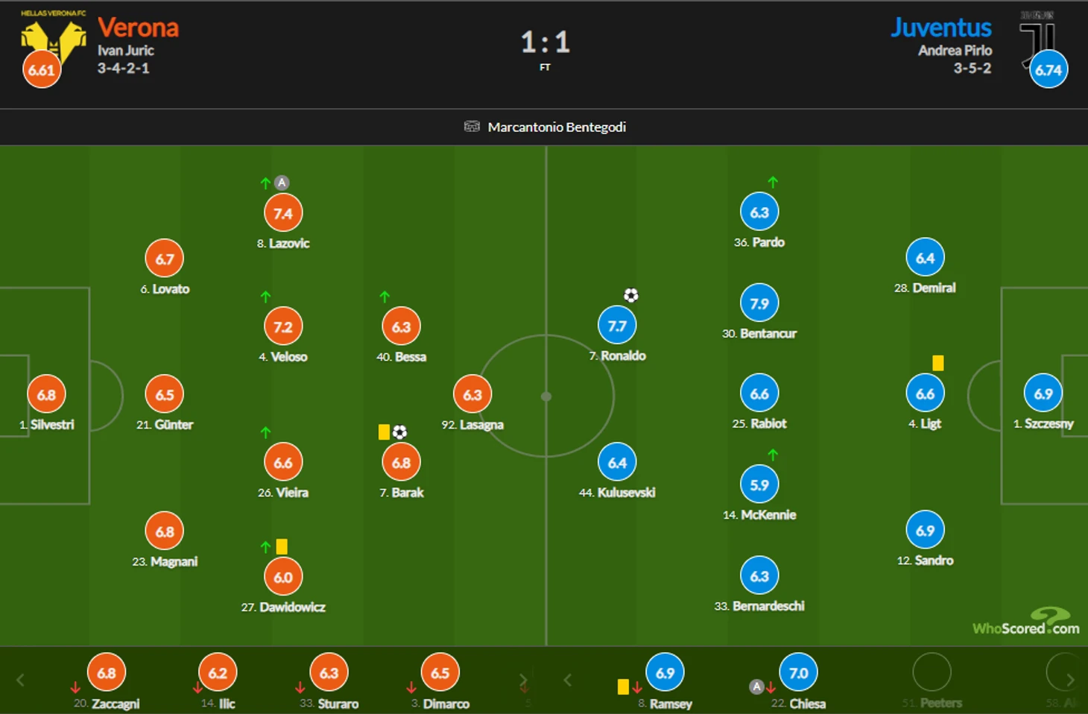Open the Verona team name link
This screenshot has height=714, width=1088.
[x=139, y=28]
